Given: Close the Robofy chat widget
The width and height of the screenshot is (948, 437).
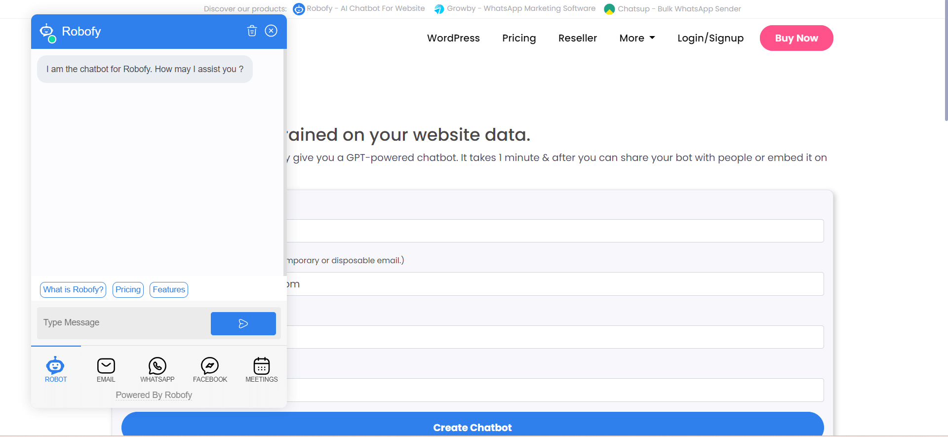Looking at the screenshot, I should point(271,31).
